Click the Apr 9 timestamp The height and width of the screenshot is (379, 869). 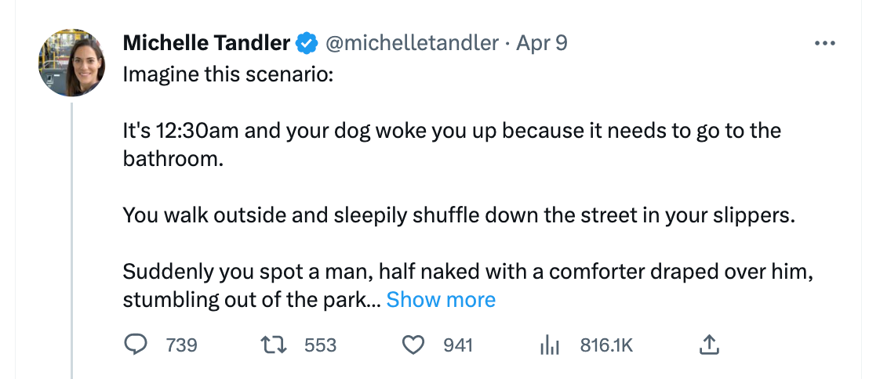click(x=541, y=44)
